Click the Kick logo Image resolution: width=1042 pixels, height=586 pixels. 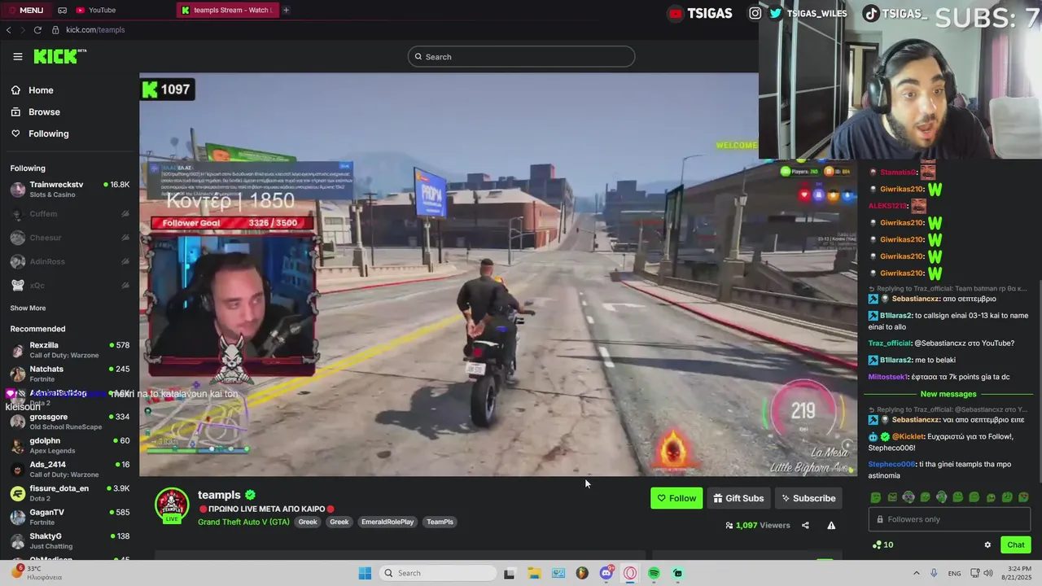59,56
